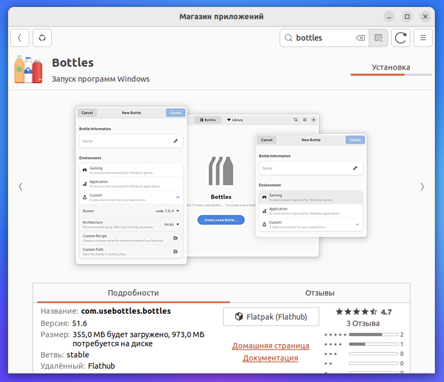This screenshot has width=444, height=382.
Task: Show the previous screenshot
Action: 21,187
